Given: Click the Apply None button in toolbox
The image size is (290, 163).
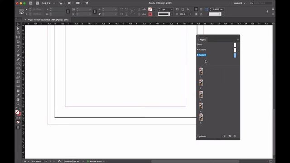Looking at the screenshot, I should coord(18,122).
